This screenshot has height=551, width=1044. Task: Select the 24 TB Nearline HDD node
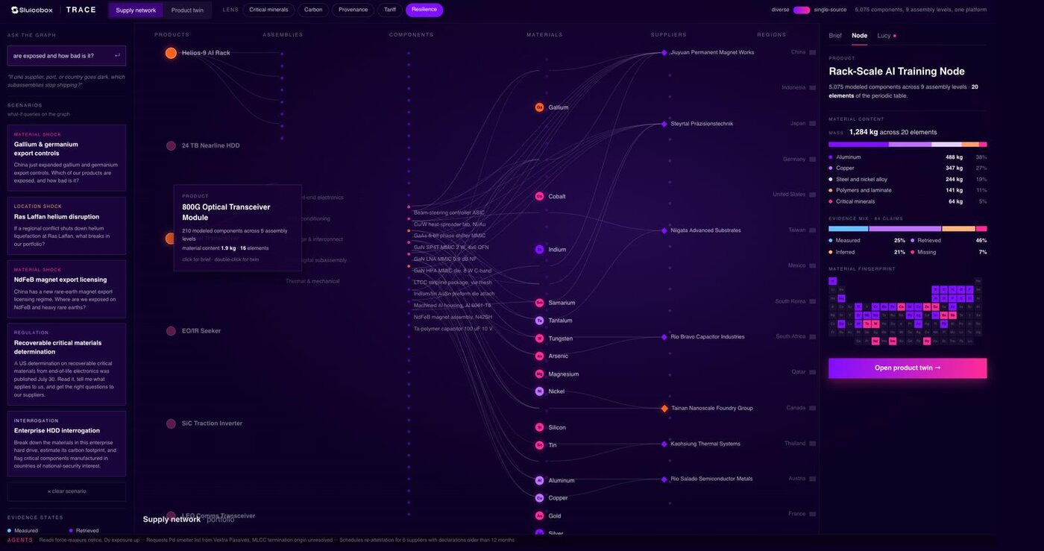pos(171,145)
